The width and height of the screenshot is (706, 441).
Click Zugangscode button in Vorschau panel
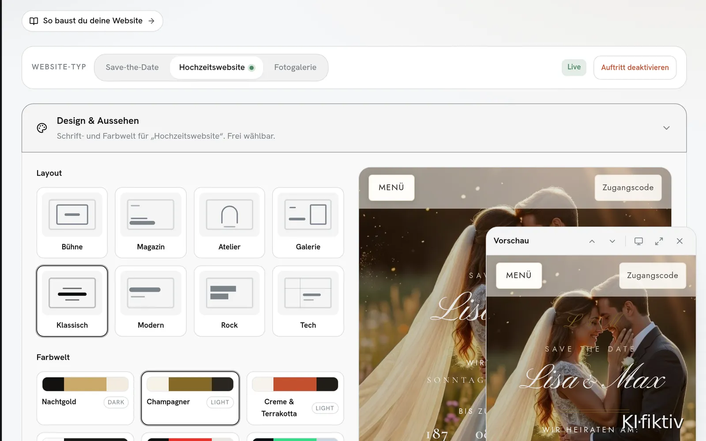653,276
